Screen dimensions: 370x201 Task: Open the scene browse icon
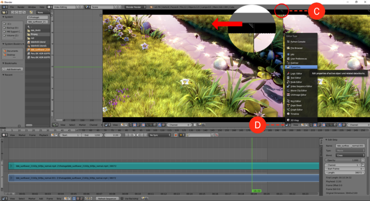87,7
